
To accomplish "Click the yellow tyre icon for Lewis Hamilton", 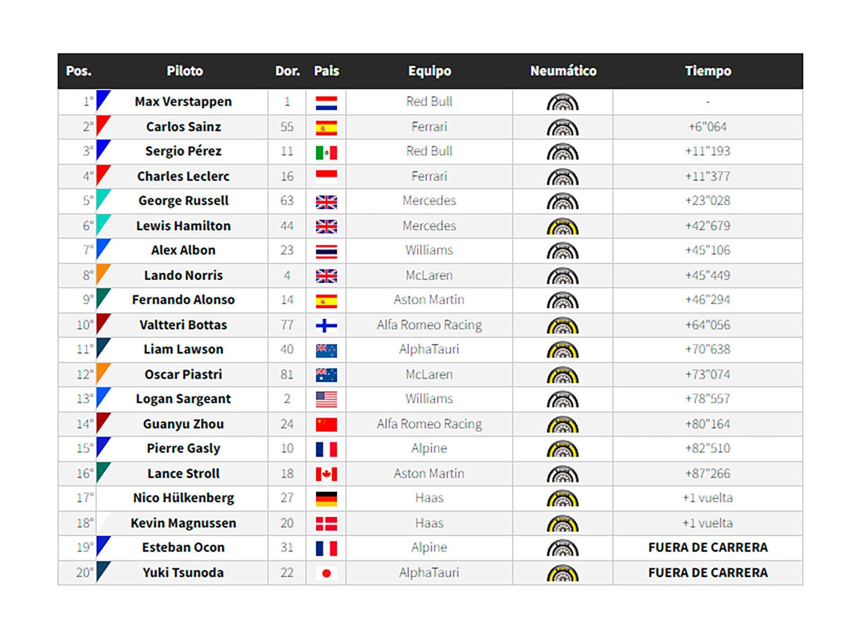I will click(562, 227).
